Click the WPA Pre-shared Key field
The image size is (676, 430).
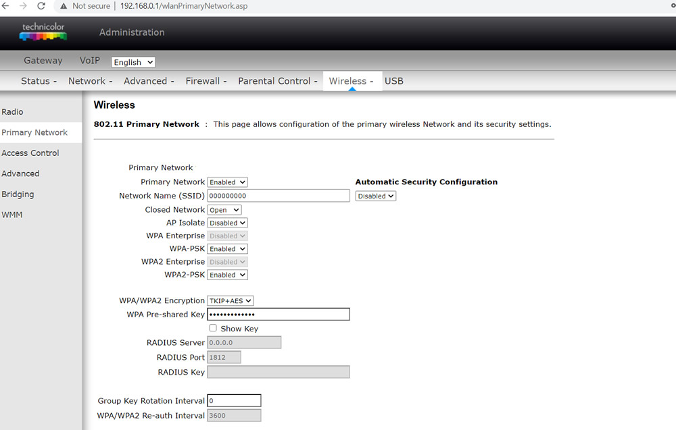point(279,314)
